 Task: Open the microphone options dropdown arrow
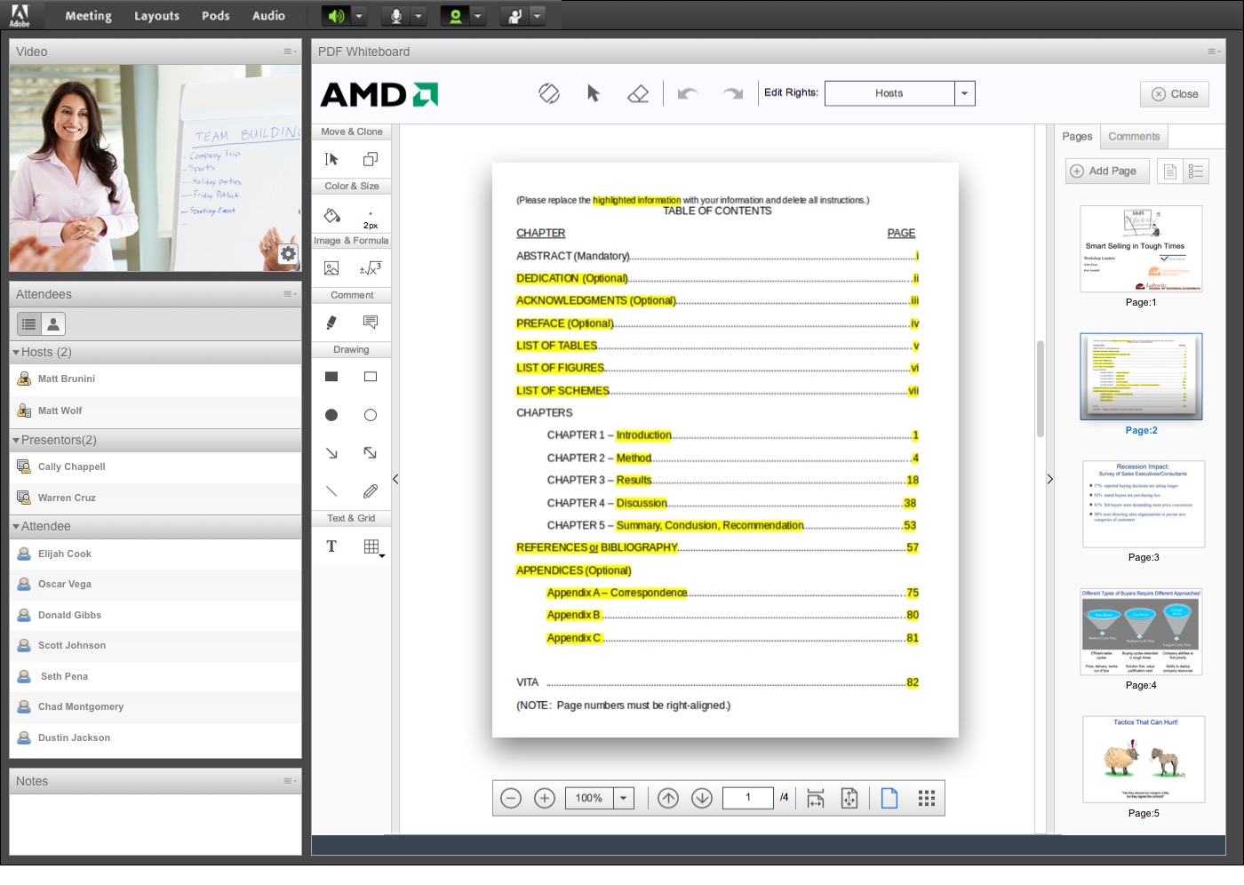[x=419, y=16]
